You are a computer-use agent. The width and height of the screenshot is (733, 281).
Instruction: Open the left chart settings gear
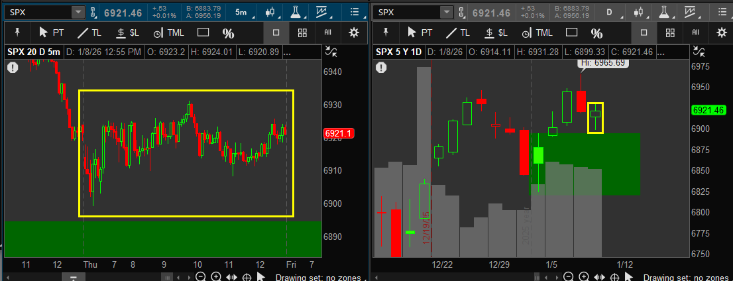click(x=353, y=32)
